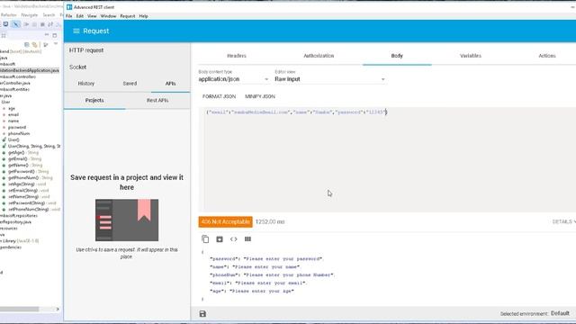
Task: Open Help menu in Advanced REST client
Action: 143,16
